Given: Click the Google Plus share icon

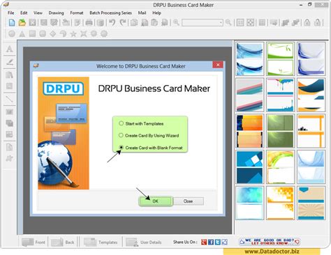Looking at the screenshot, I should click(x=204, y=242).
